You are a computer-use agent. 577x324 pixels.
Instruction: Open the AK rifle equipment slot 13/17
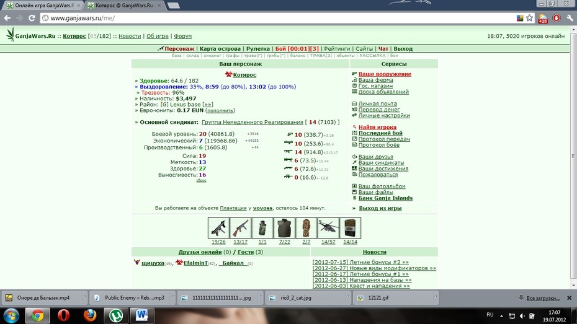pyautogui.click(x=240, y=228)
